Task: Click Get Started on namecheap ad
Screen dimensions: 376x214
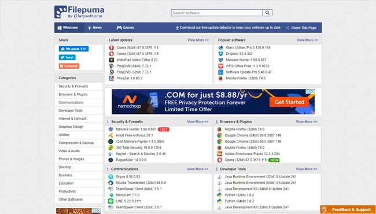Action: click(289, 102)
